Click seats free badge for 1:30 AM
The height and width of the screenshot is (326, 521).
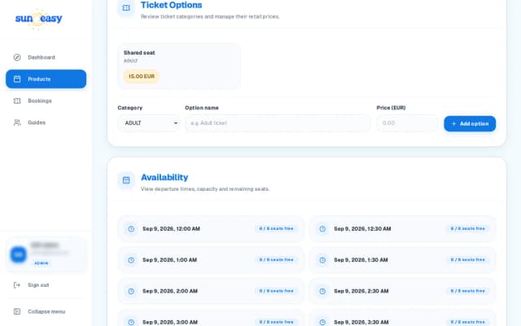point(468,260)
